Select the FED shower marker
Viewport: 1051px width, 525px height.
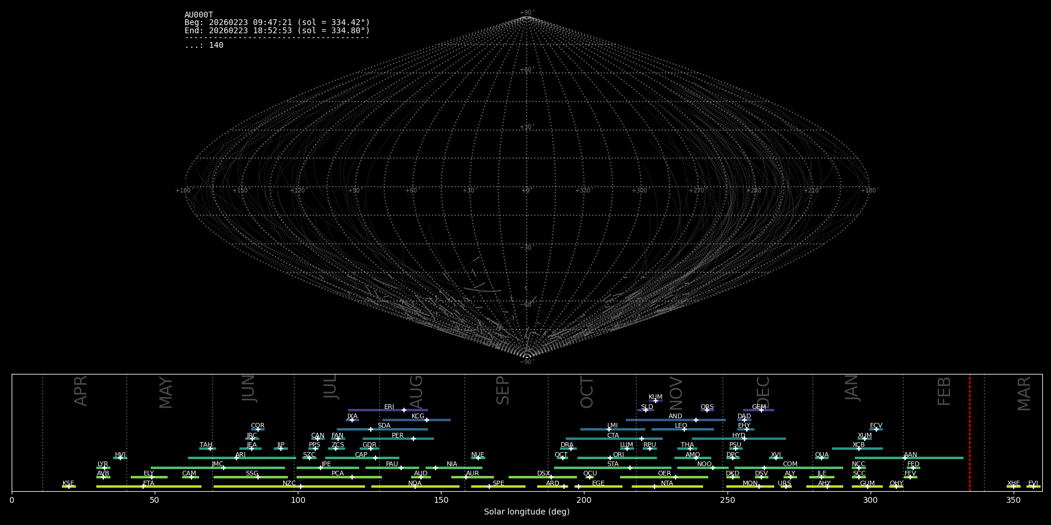click(x=913, y=468)
